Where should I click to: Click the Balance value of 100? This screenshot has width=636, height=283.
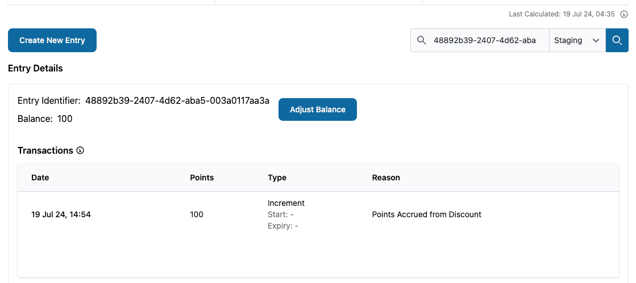pos(65,119)
